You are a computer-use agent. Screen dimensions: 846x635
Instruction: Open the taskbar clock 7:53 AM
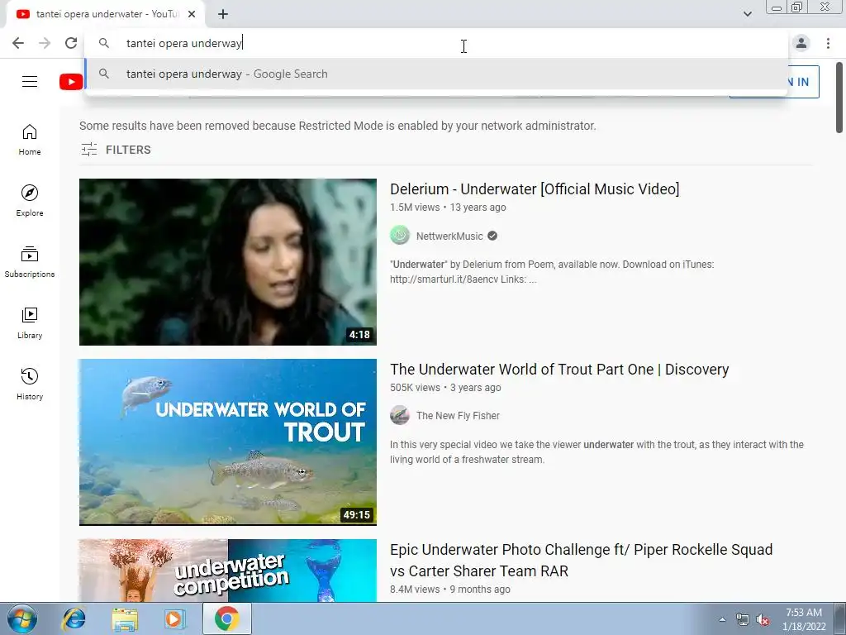pos(804,619)
